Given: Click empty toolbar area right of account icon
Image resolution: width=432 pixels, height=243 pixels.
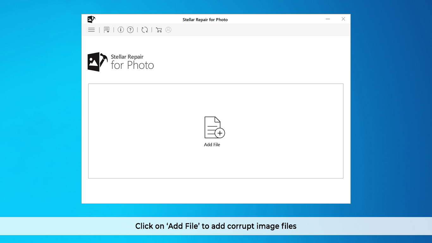Looking at the screenshot, I should point(253,30).
